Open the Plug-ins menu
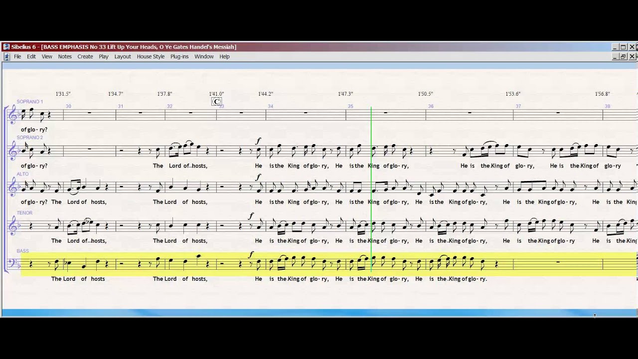The image size is (638, 359). 179,57
